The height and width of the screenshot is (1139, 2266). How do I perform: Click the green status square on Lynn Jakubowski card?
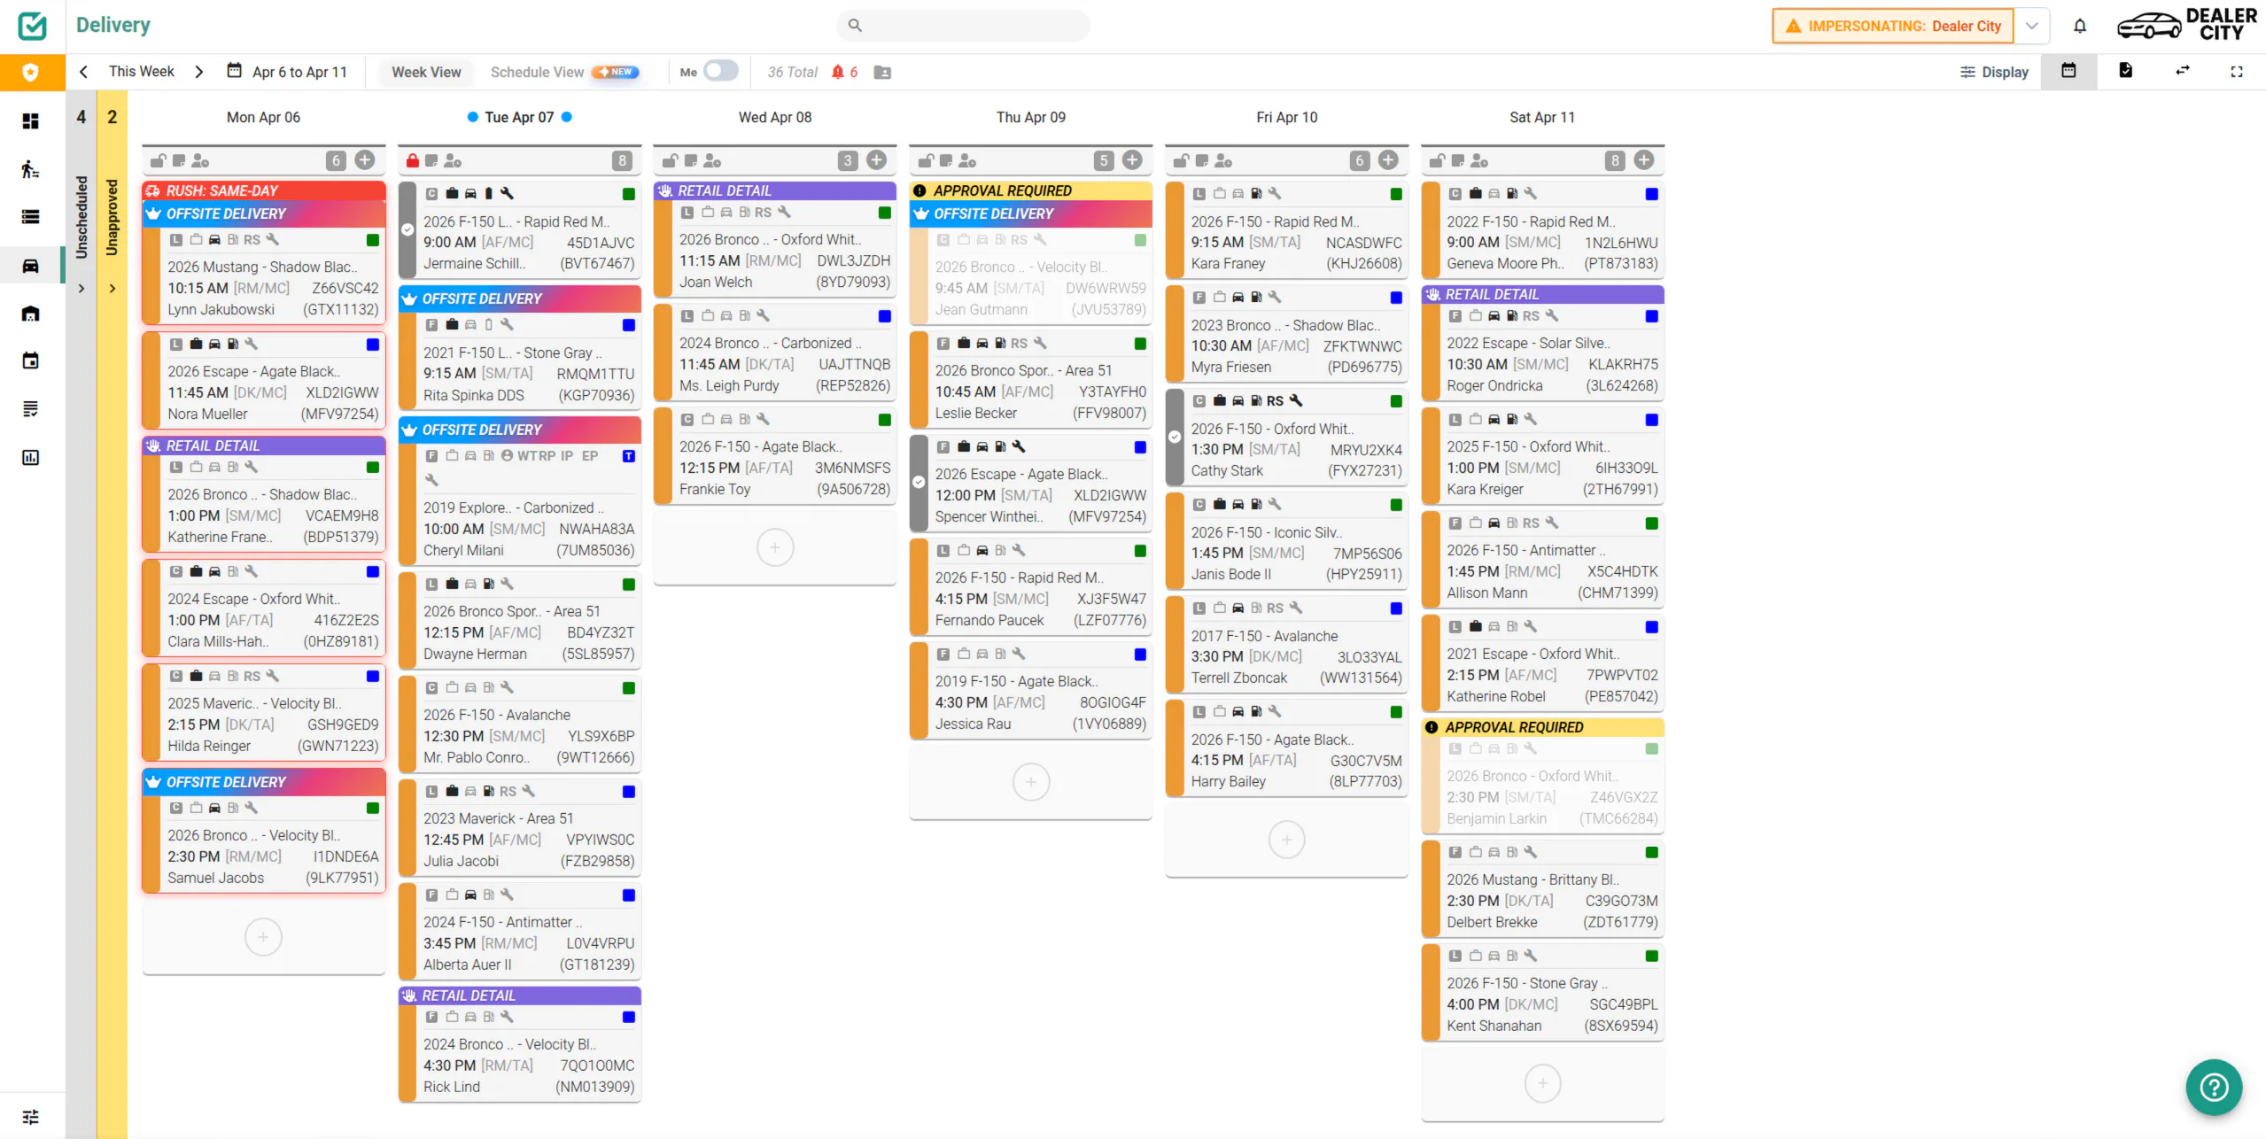[x=373, y=240]
